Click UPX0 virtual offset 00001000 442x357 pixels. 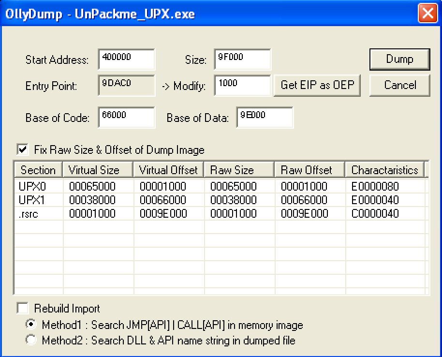pyautogui.click(x=163, y=186)
